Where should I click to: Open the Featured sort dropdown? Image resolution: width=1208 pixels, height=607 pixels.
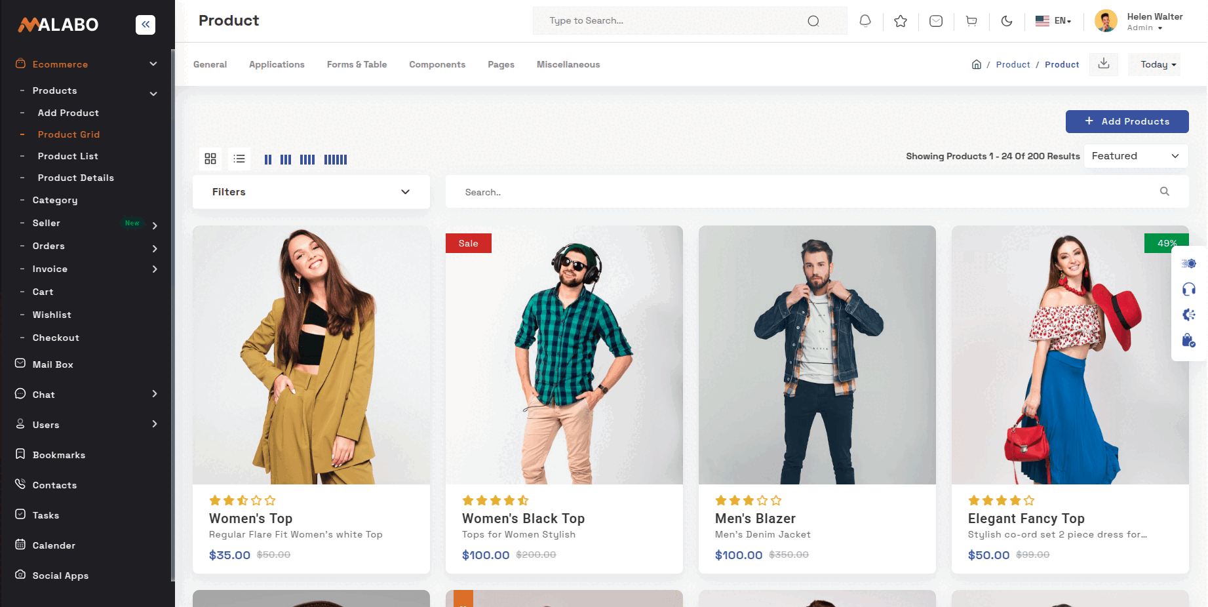1136,156
